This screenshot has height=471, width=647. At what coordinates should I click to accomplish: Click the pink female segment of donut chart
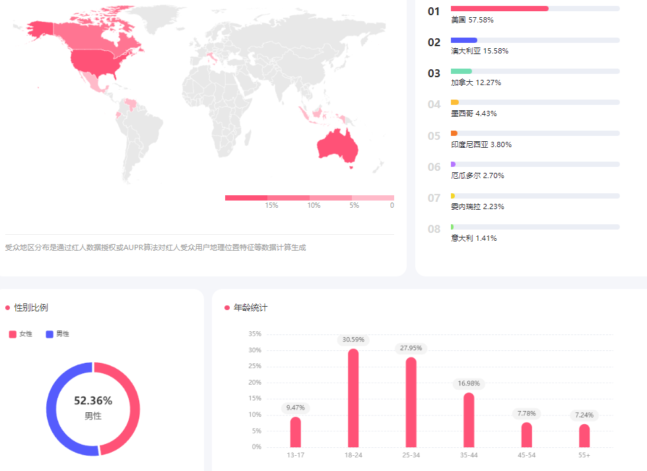pyautogui.click(x=135, y=408)
